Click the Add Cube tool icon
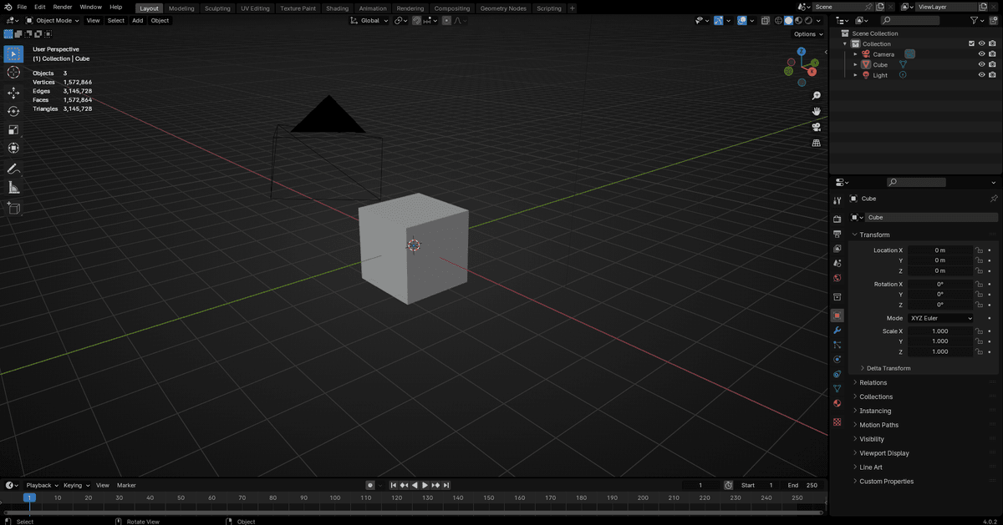1003x525 pixels. coord(13,207)
